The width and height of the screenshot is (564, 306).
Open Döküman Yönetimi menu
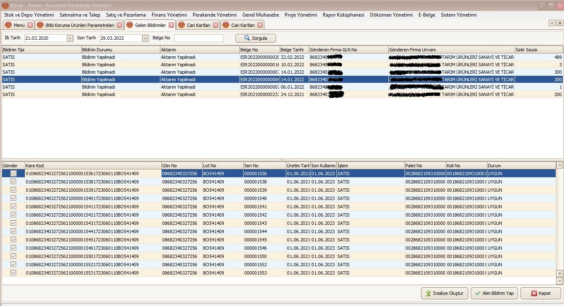[x=391, y=15]
